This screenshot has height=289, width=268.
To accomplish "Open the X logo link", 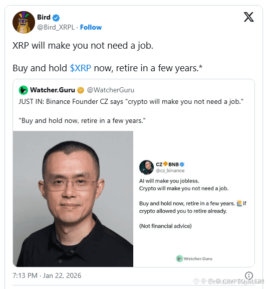I will [248, 17].
